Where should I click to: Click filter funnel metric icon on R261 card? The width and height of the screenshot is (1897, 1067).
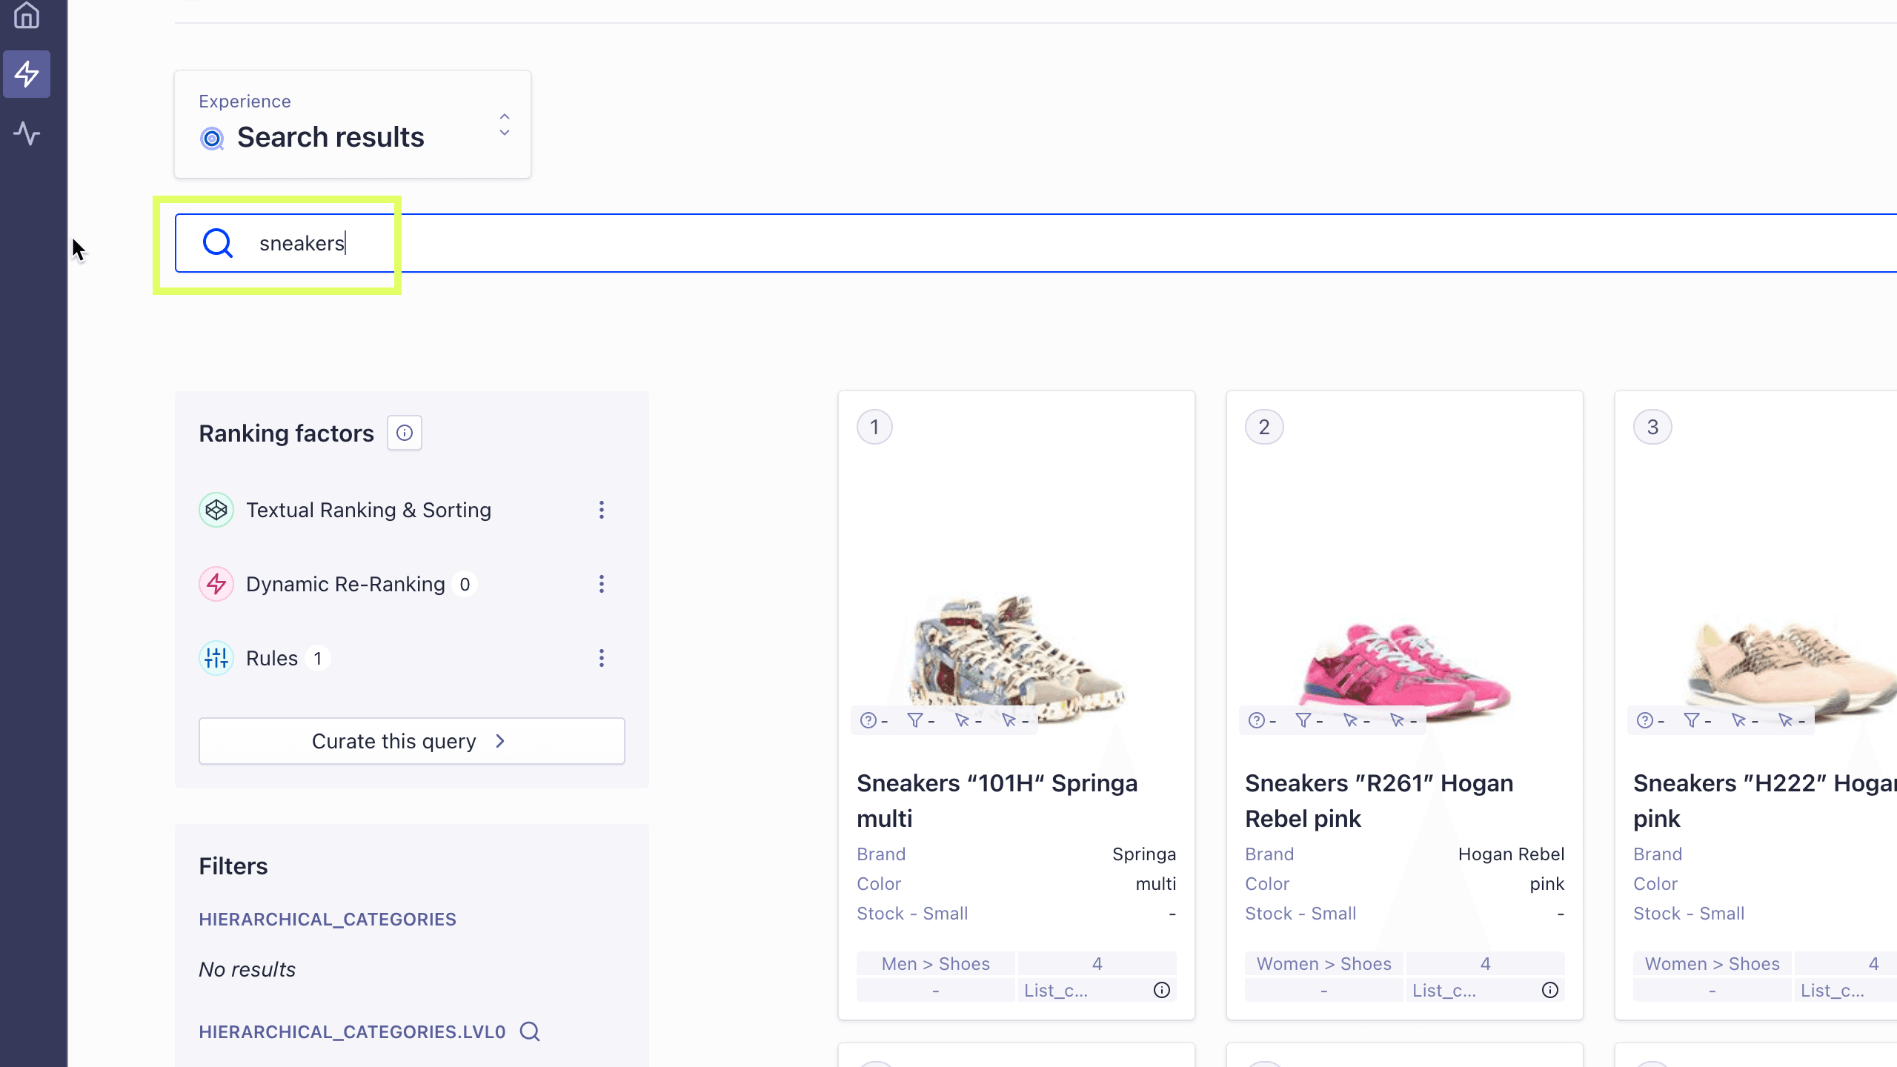tap(1303, 720)
